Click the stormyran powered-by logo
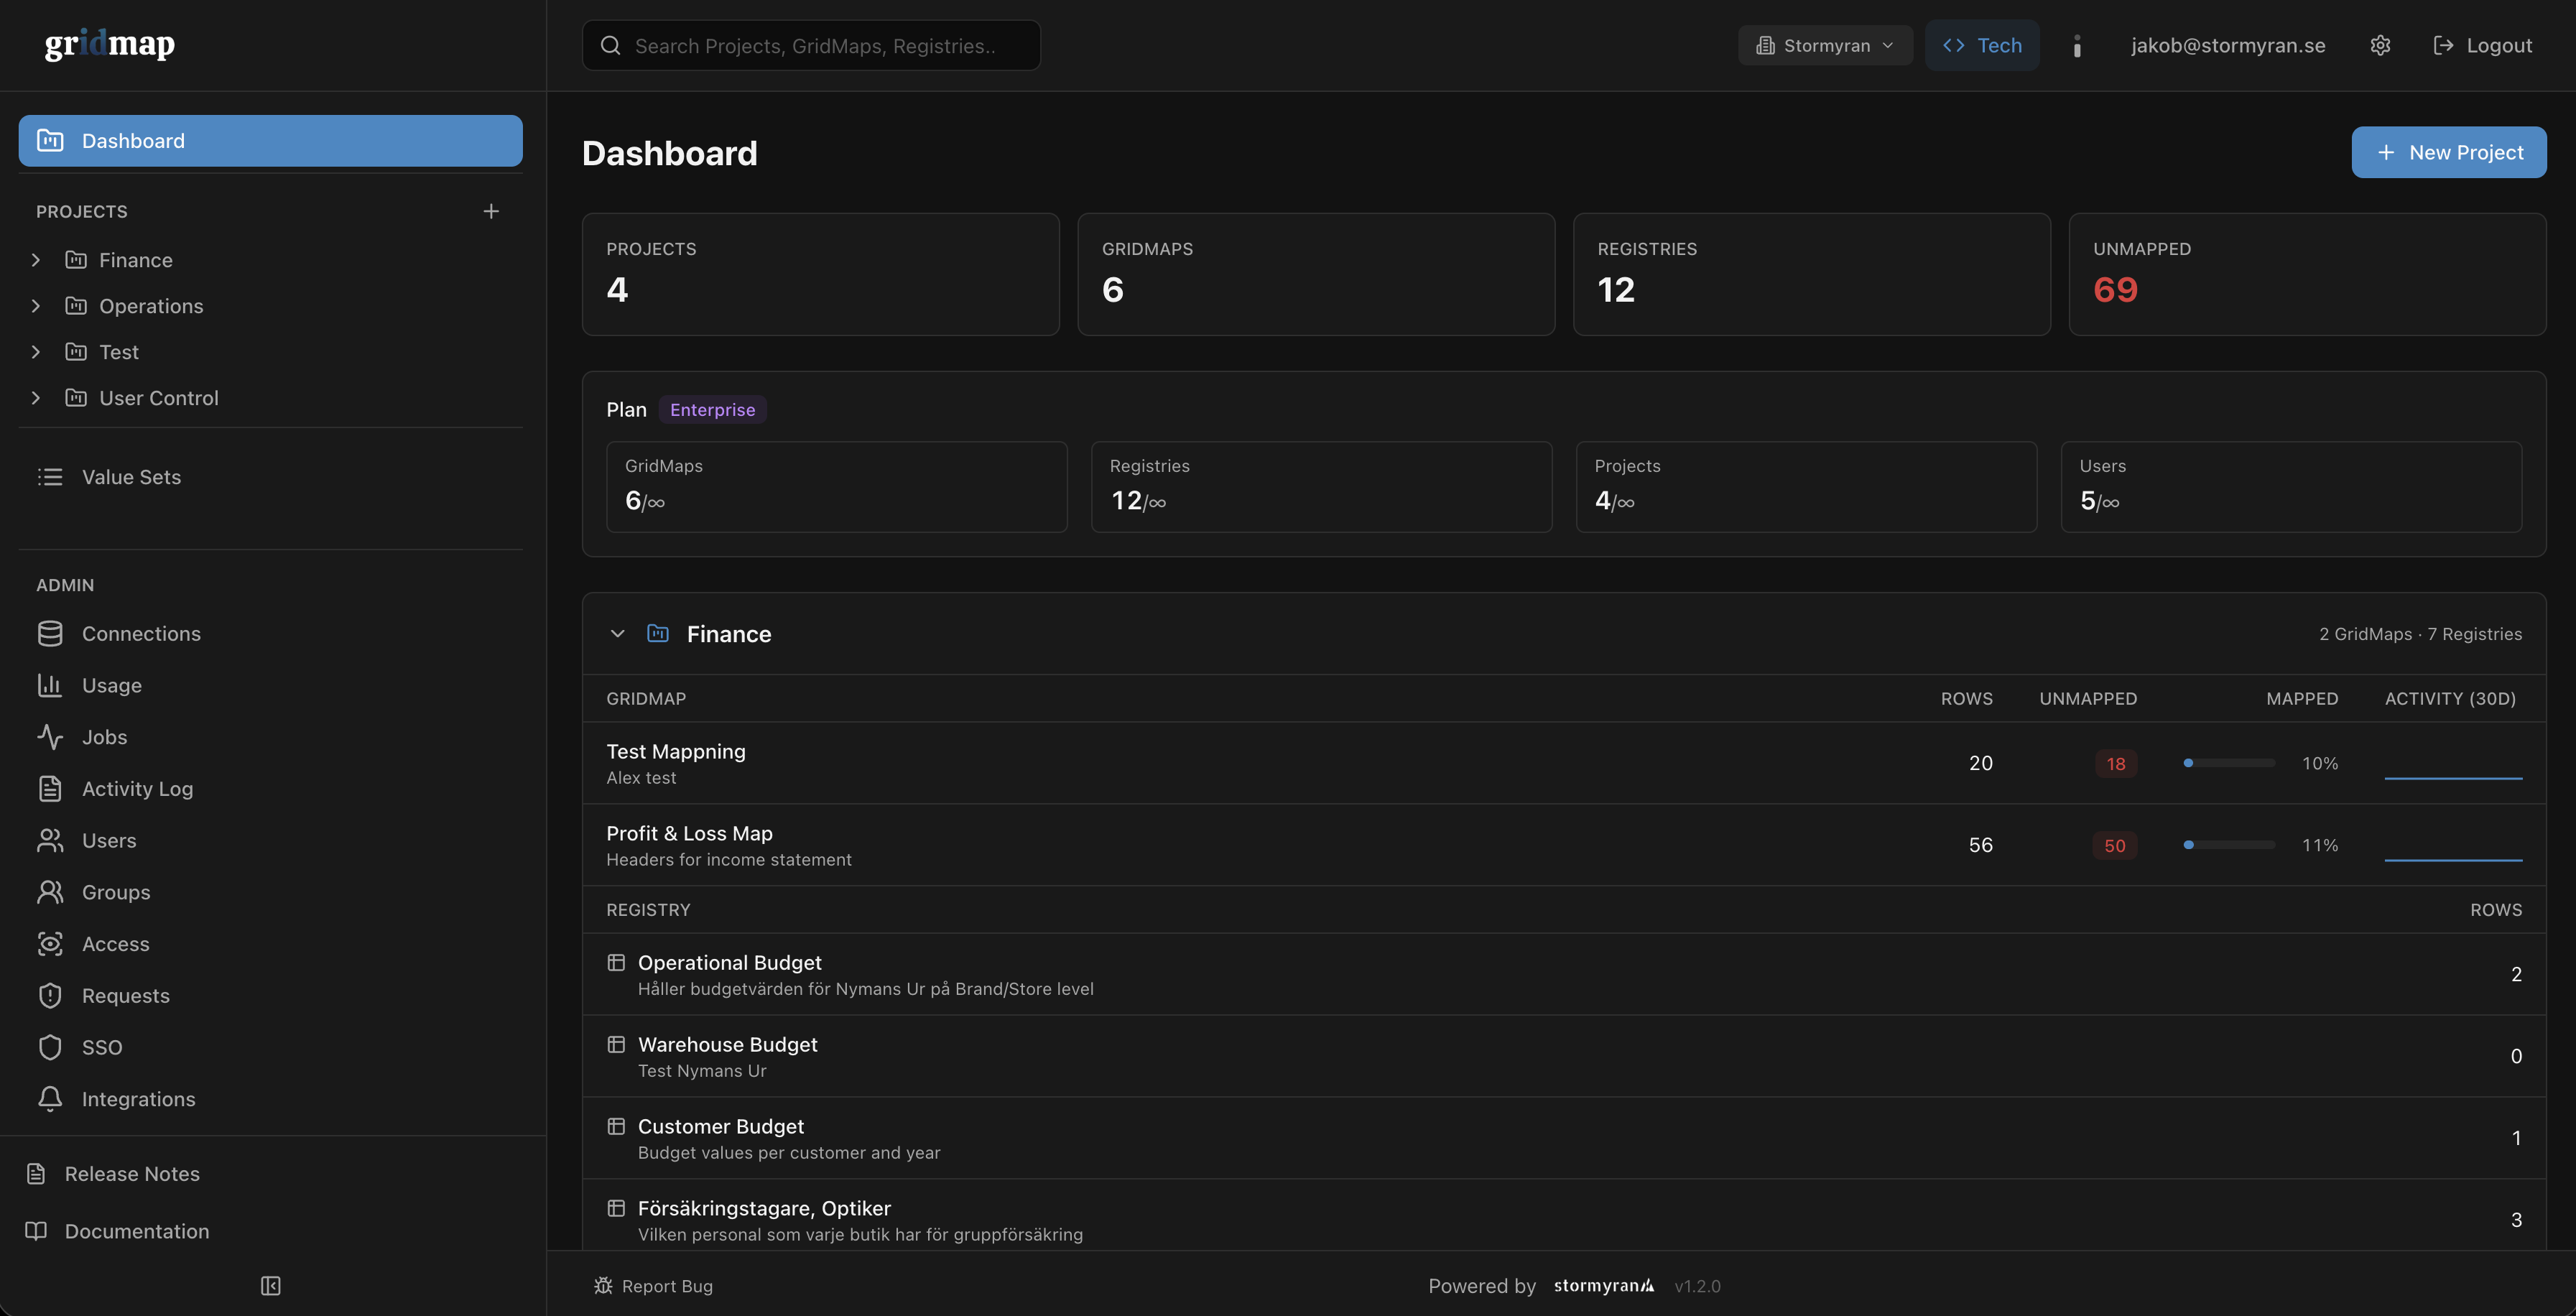Viewport: 2576px width, 1316px height. point(1604,1286)
